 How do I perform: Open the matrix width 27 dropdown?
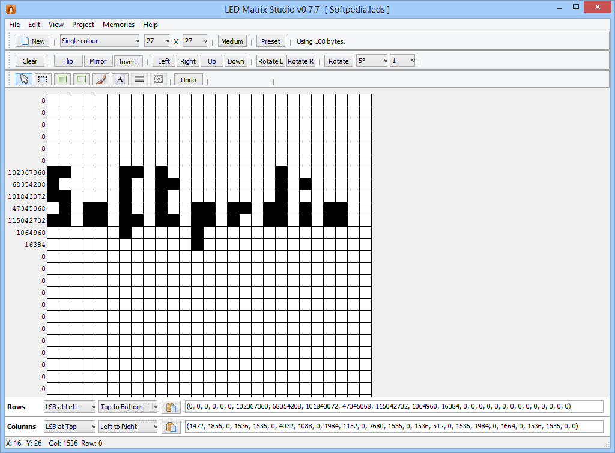[157, 41]
